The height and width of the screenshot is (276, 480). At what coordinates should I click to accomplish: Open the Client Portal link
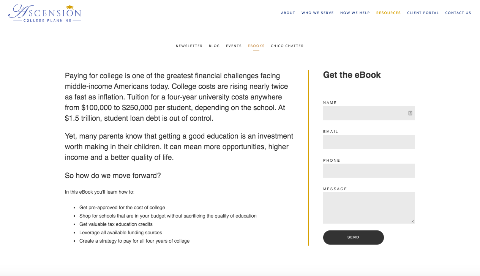point(423,13)
